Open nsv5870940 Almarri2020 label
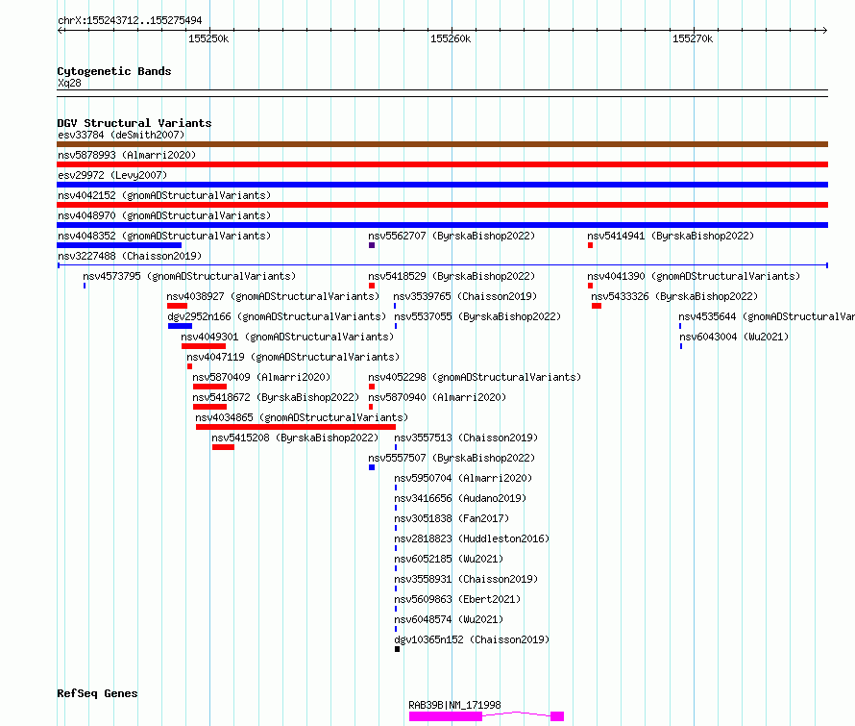The image size is (855, 726). coord(437,397)
